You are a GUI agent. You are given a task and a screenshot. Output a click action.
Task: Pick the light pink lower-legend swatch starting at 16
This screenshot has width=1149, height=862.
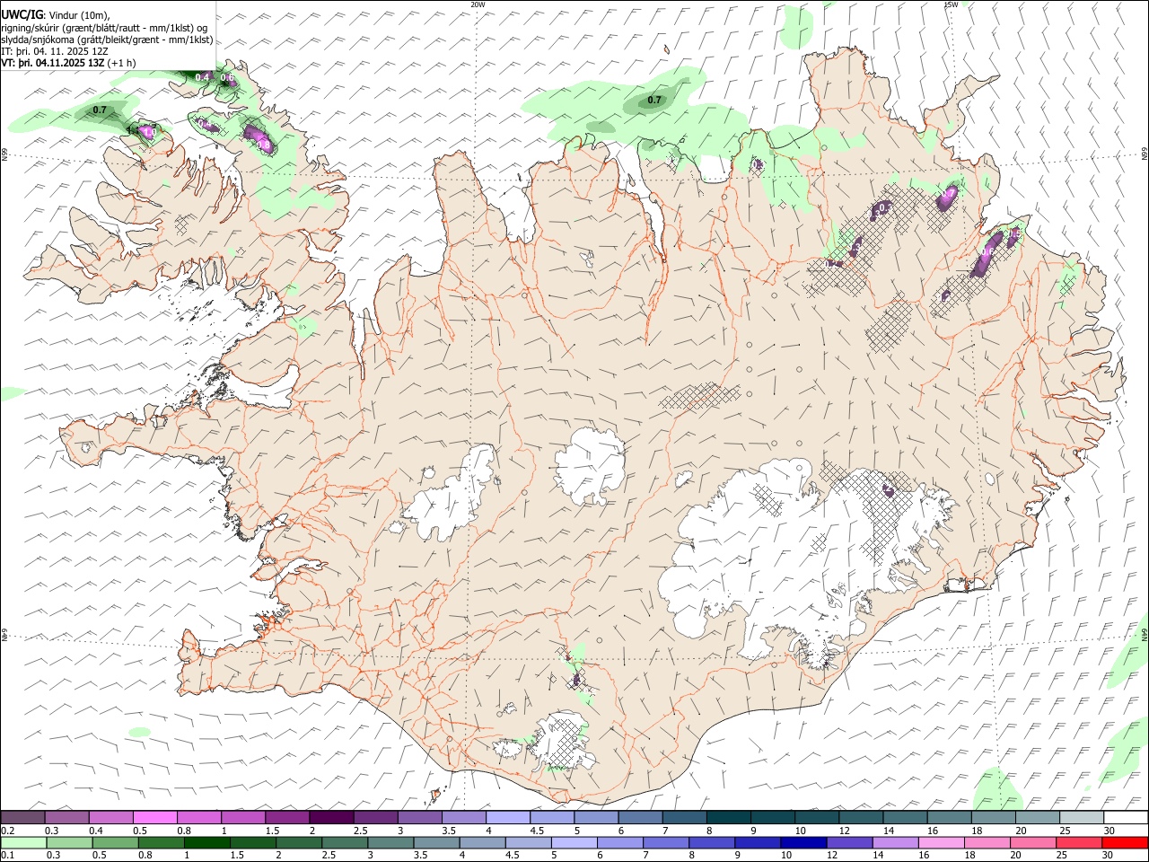[x=940, y=843]
